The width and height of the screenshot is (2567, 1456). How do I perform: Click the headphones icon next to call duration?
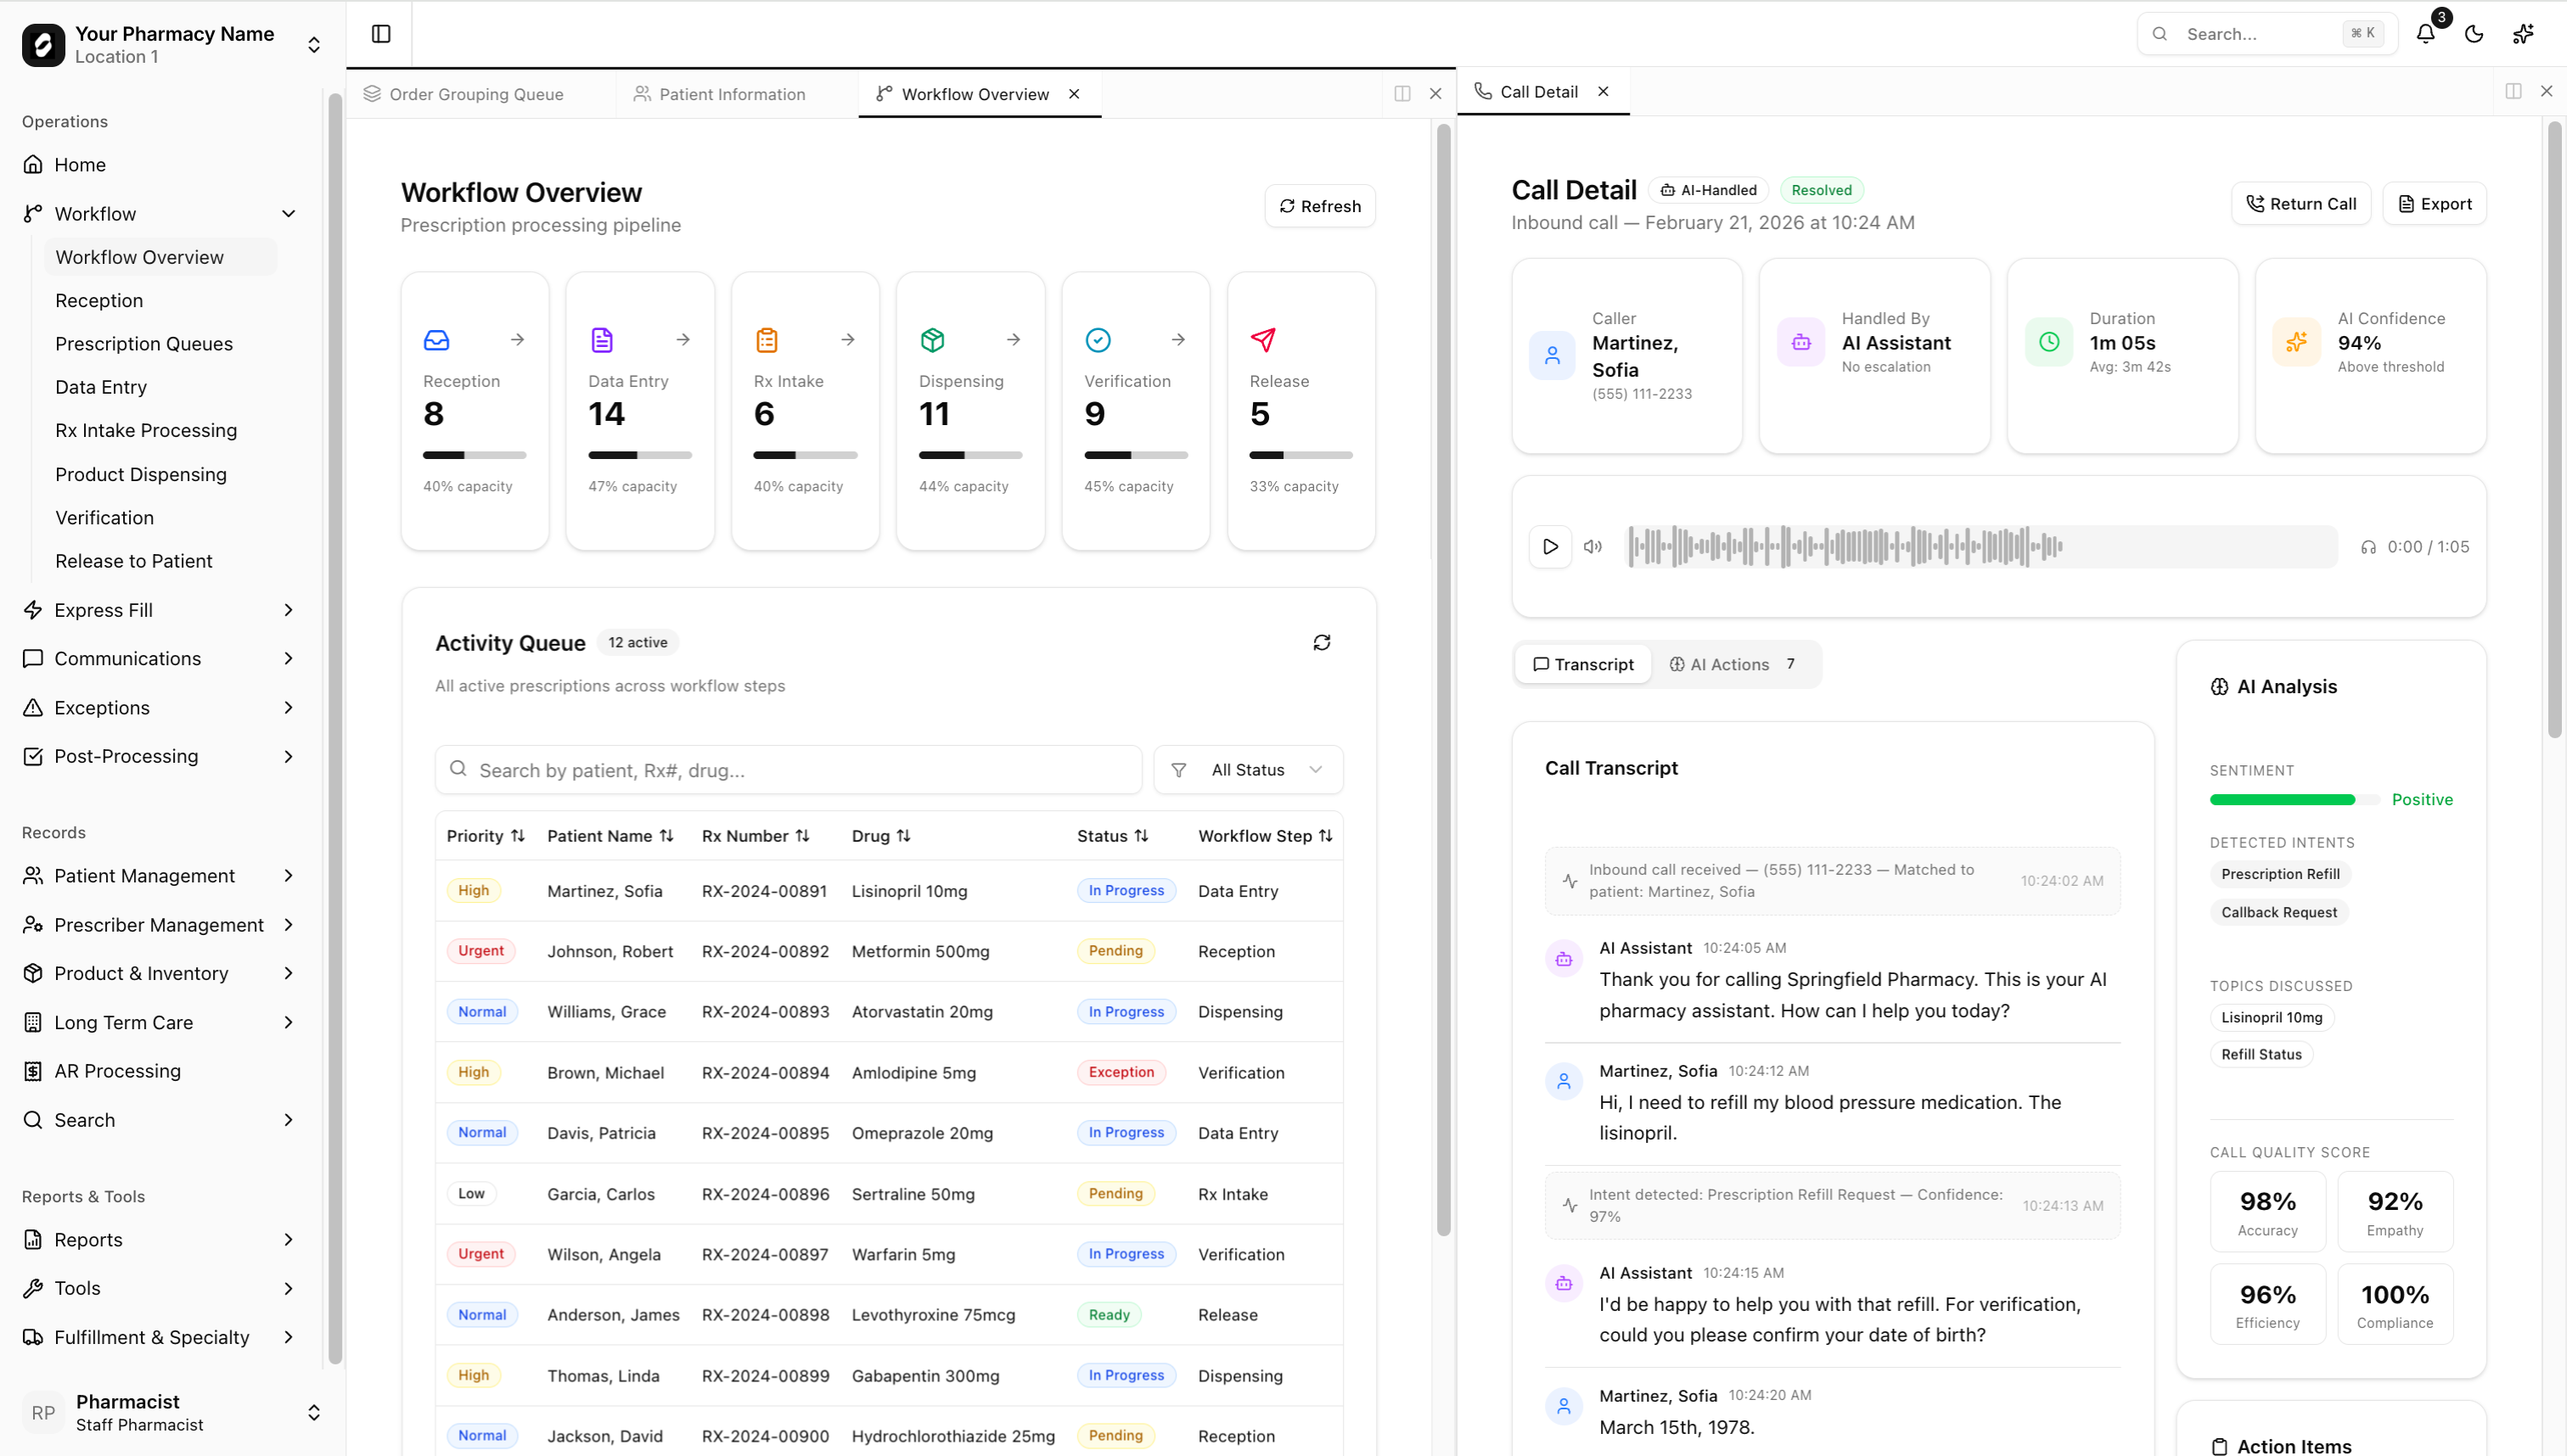[x=2369, y=547]
